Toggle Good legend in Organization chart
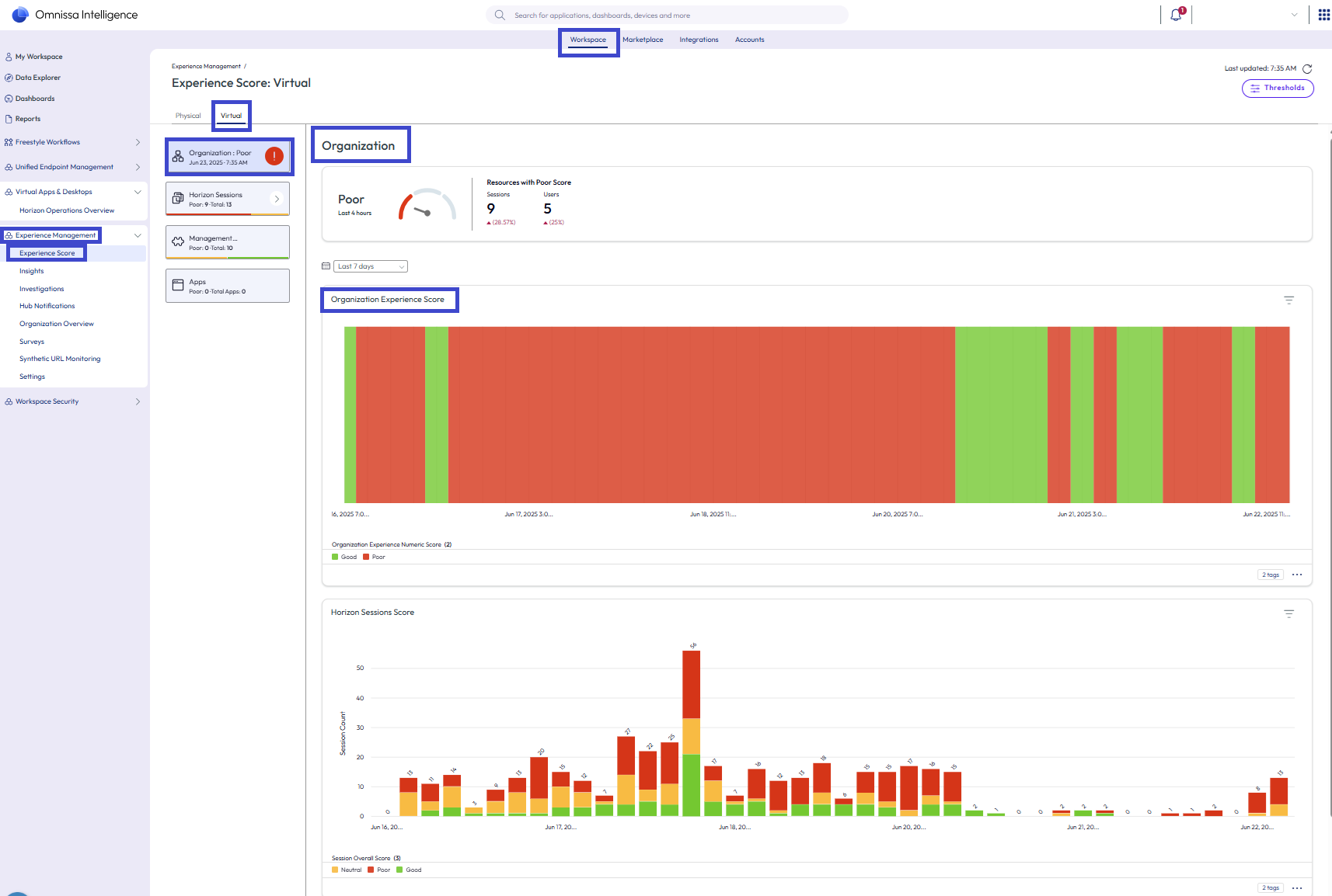This screenshot has height=896, width=1332. click(344, 557)
